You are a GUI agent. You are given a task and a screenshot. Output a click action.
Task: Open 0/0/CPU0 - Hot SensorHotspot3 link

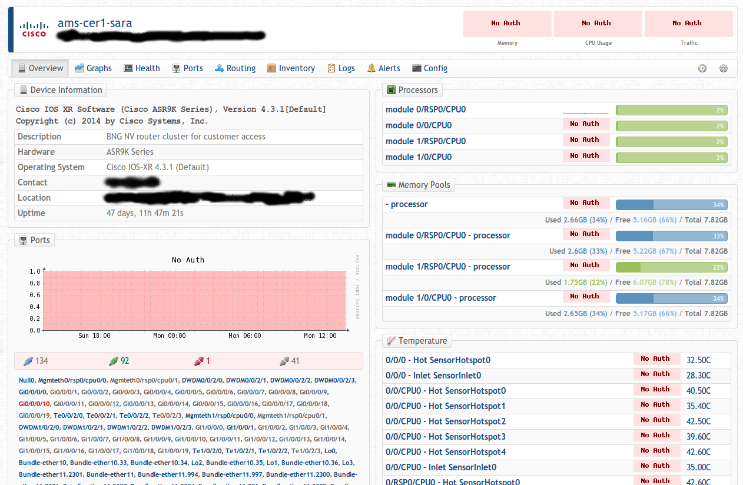[x=446, y=437]
